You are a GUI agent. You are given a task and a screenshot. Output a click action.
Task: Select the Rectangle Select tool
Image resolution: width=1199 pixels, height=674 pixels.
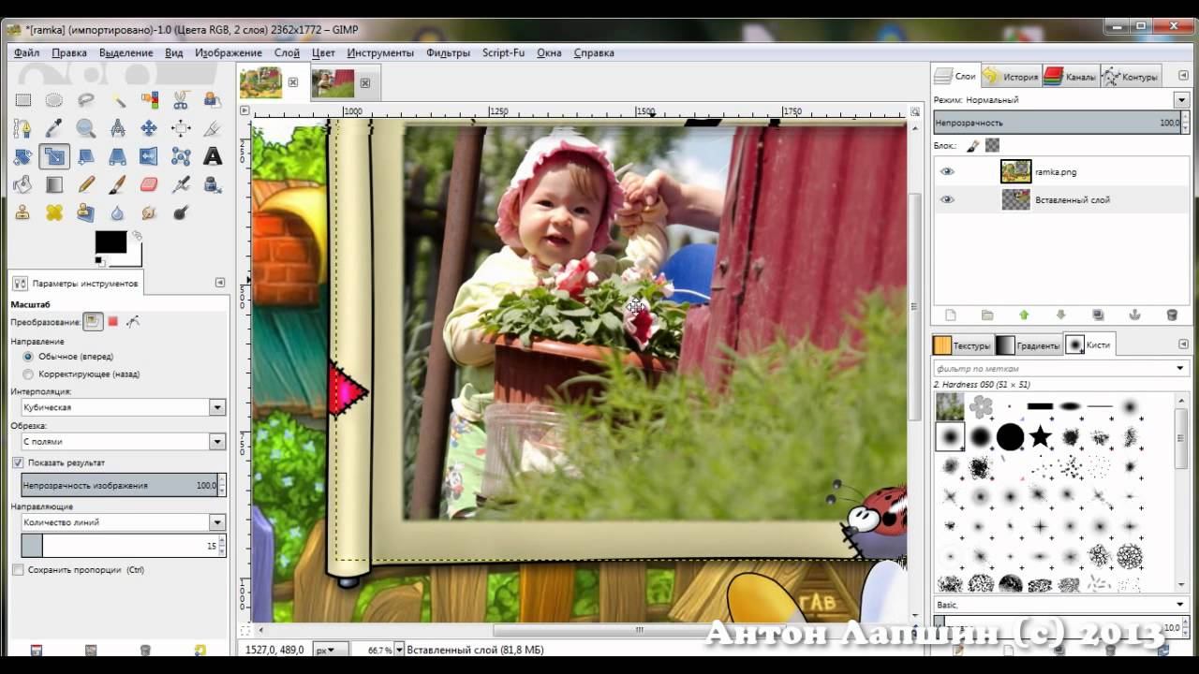tap(23, 100)
